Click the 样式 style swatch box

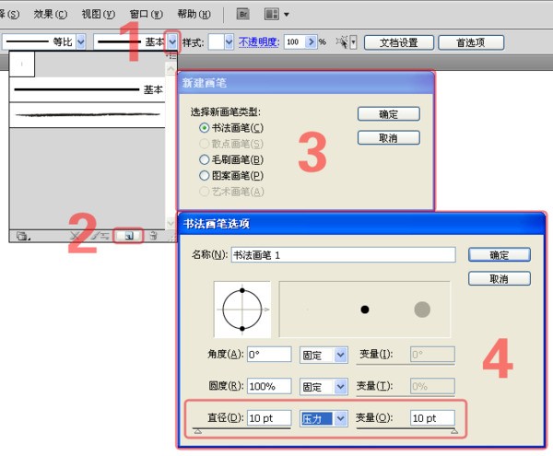coord(217,42)
